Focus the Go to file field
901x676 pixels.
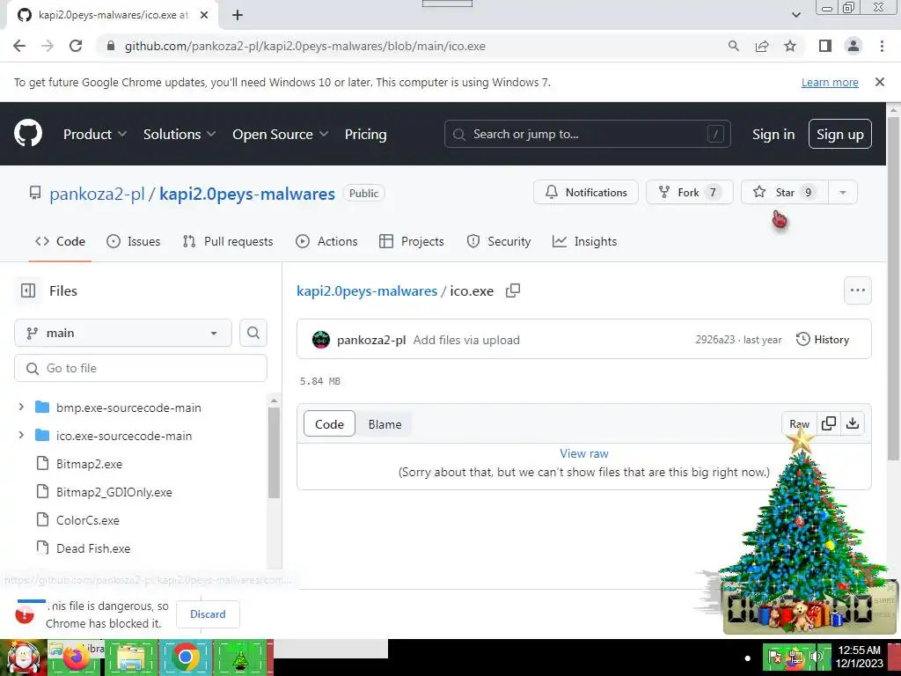[x=141, y=368]
